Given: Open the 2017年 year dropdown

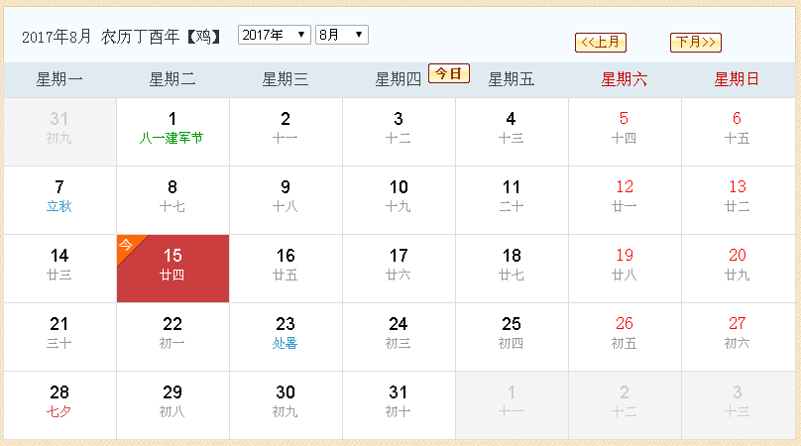Looking at the screenshot, I should coord(275,35).
